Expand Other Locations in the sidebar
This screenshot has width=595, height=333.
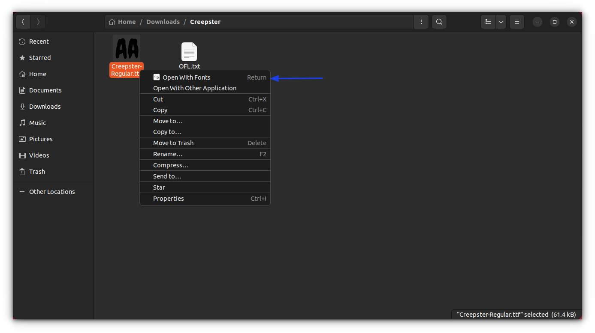51,191
